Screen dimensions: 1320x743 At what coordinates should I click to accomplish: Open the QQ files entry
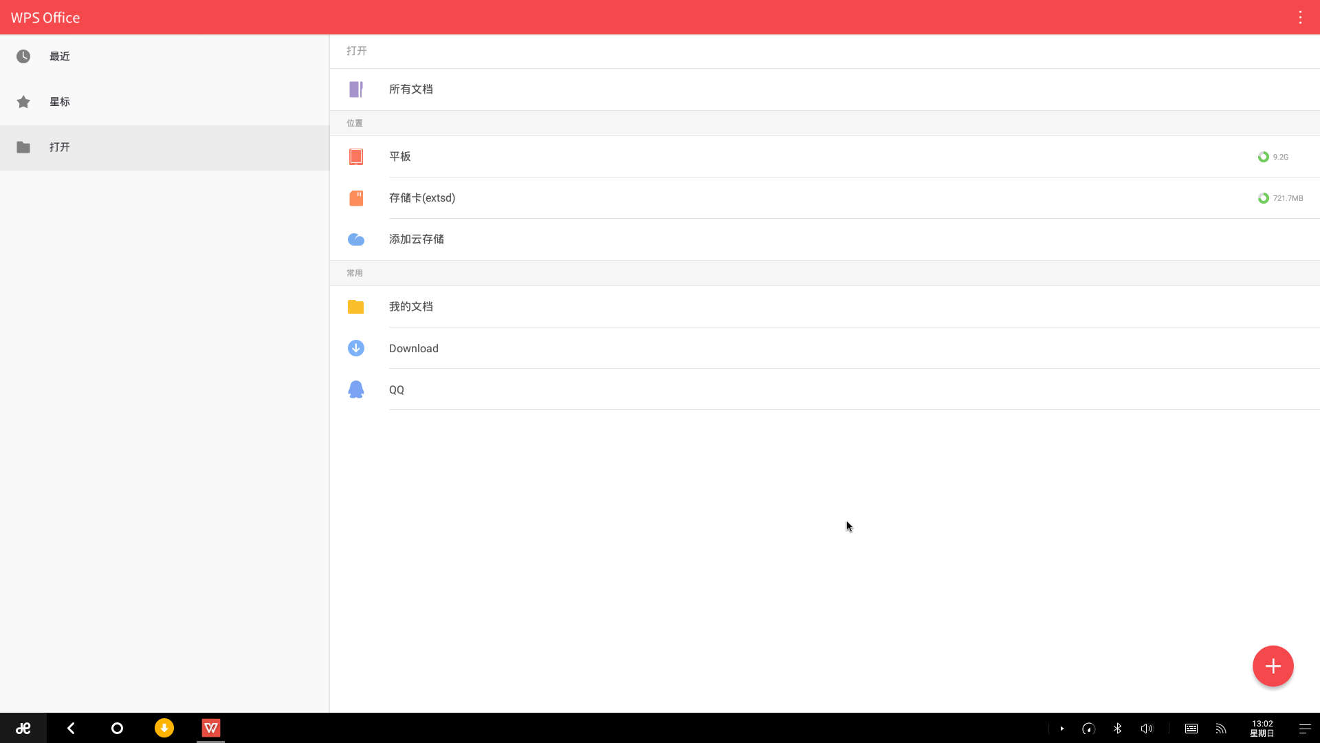pos(824,389)
